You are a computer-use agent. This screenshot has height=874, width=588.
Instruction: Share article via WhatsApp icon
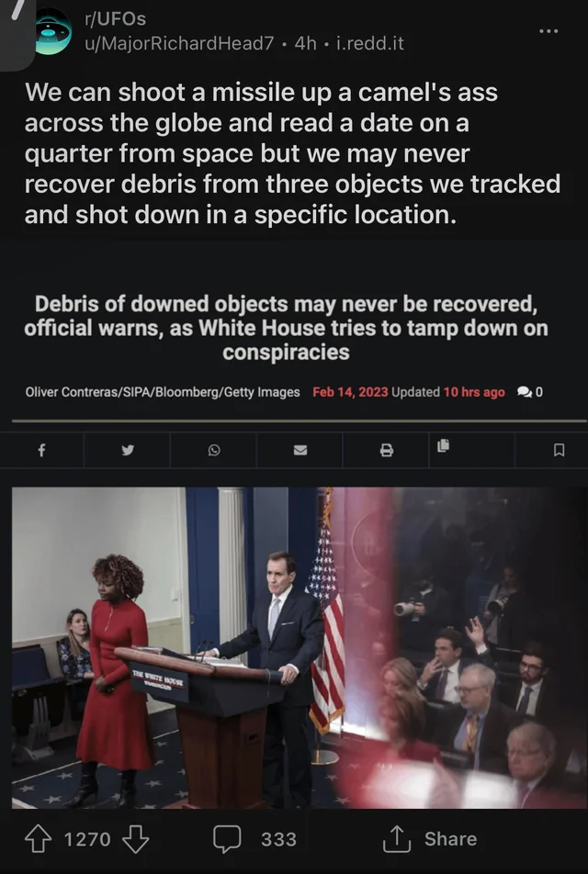tap(214, 450)
